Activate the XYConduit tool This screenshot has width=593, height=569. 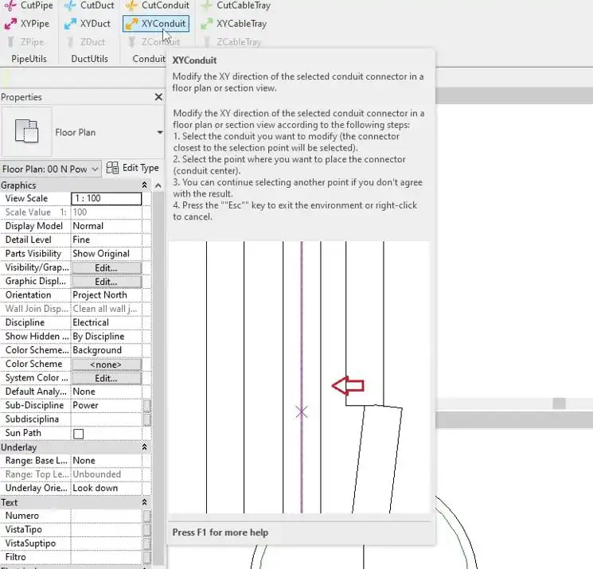tap(156, 23)
